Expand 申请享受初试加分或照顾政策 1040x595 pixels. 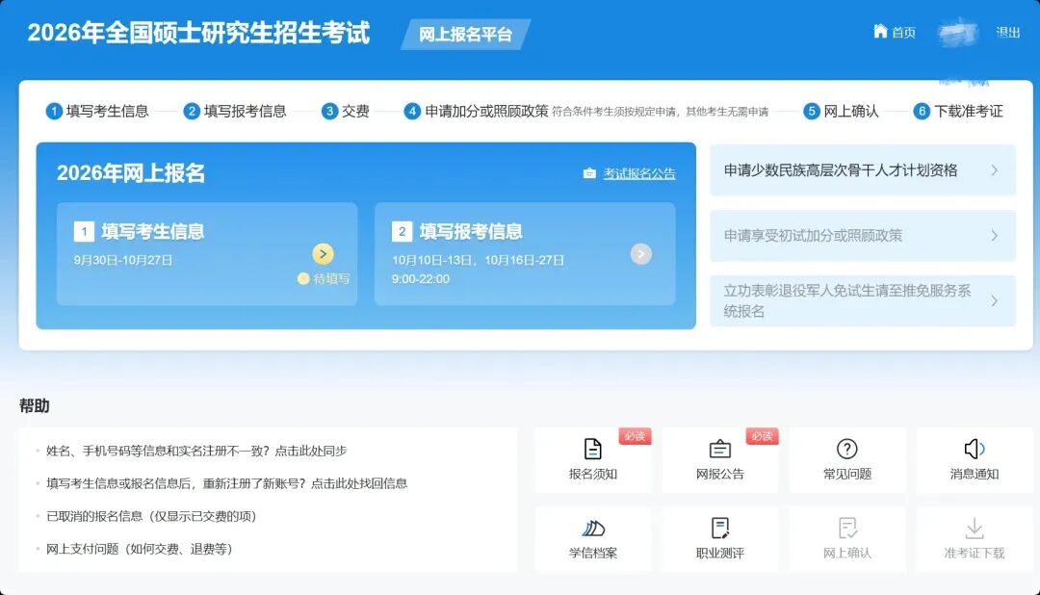862,236
